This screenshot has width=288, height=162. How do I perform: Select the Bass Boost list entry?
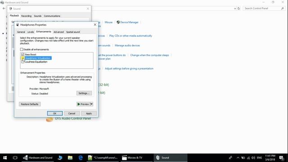[x=31, y=54]
